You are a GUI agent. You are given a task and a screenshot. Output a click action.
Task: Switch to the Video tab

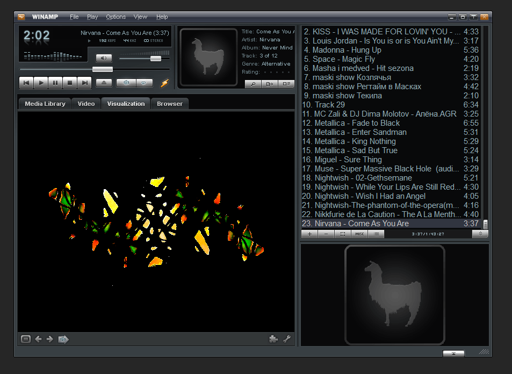[86, 104]
